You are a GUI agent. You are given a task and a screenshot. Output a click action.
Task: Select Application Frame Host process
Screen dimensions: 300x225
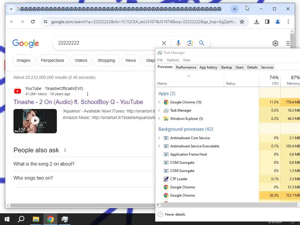coord(228,154)
